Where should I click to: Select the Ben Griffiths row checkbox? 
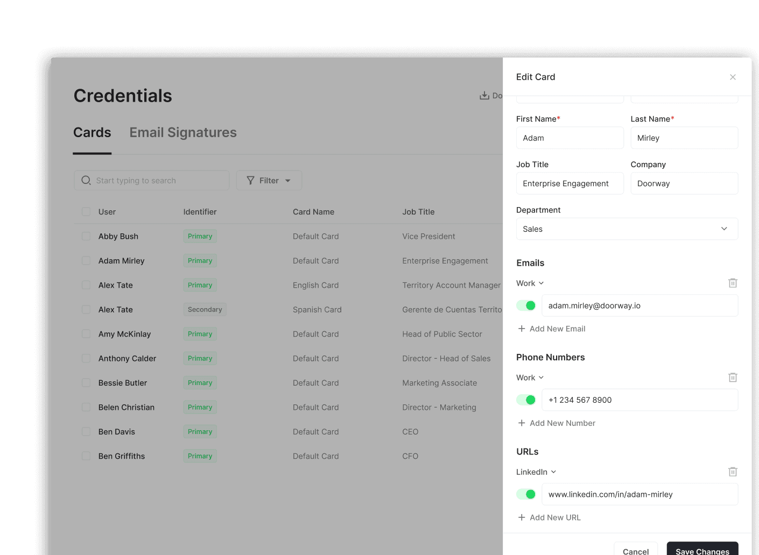(86, 456)
